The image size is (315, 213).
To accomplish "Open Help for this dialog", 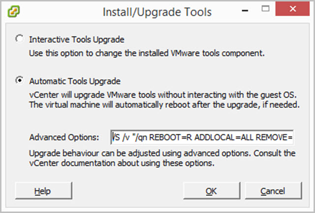I will 44,191.
